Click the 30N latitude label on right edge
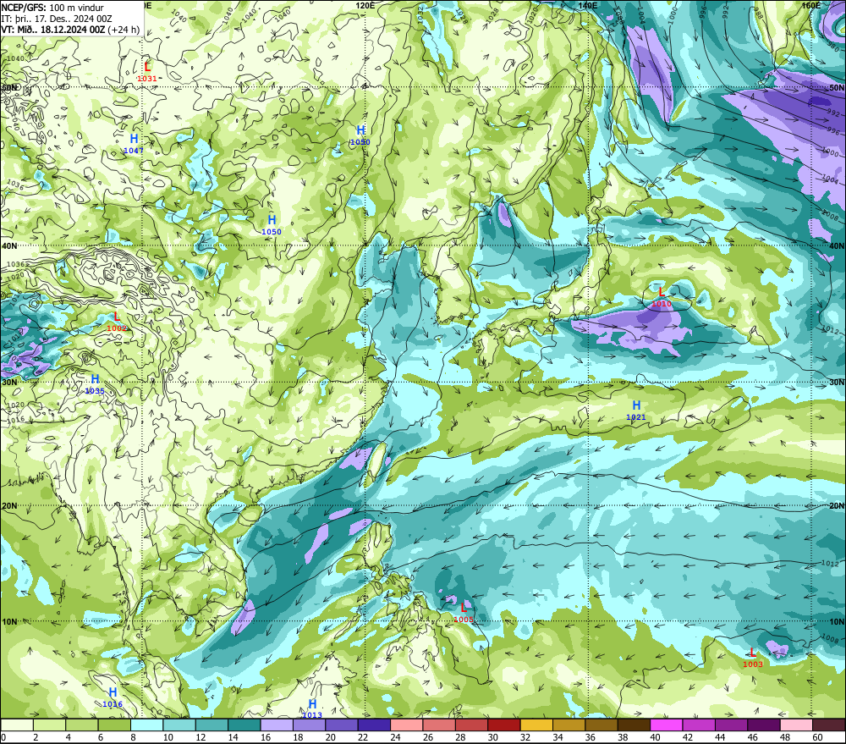 (837, 383)
